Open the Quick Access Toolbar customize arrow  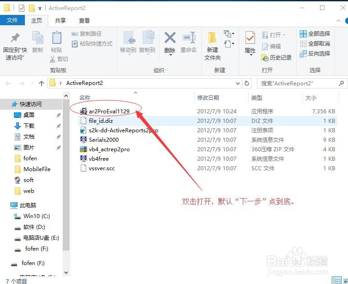(x=40, y=9)
